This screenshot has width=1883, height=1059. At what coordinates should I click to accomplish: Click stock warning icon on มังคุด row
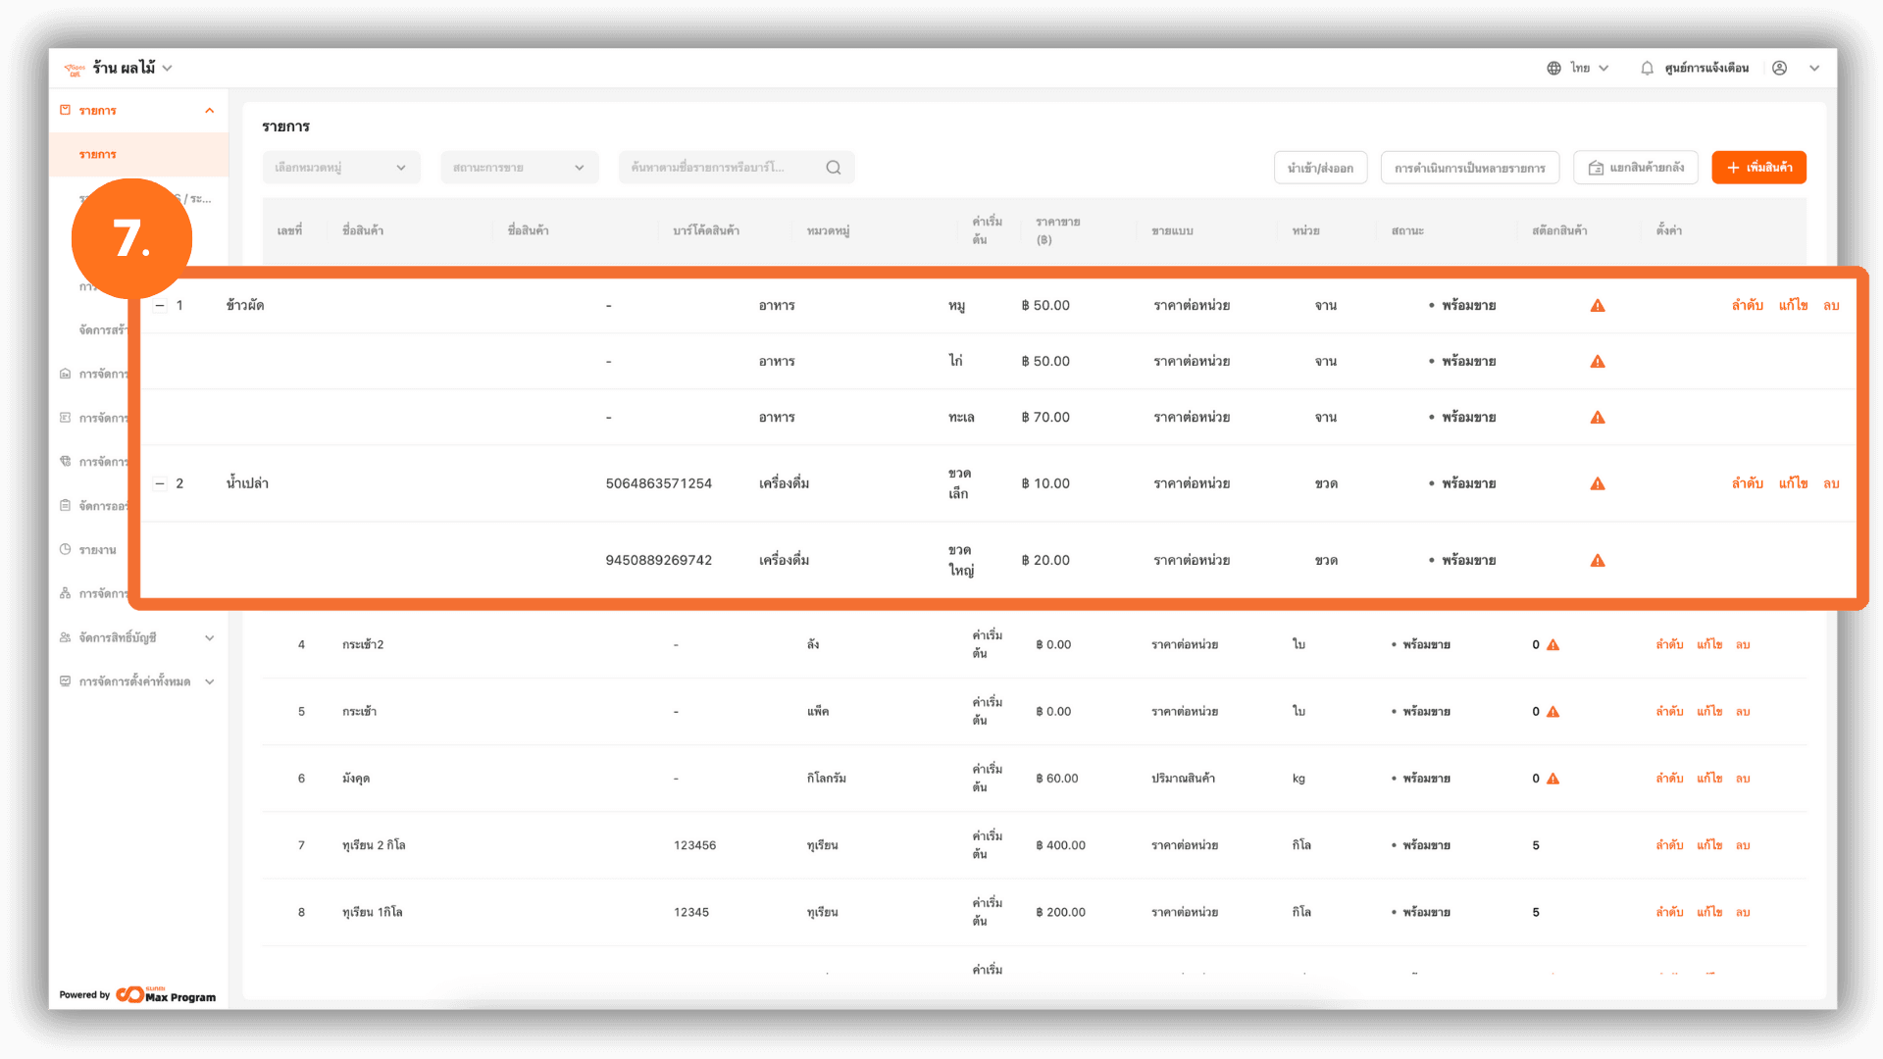click(x=1552, y=779)
